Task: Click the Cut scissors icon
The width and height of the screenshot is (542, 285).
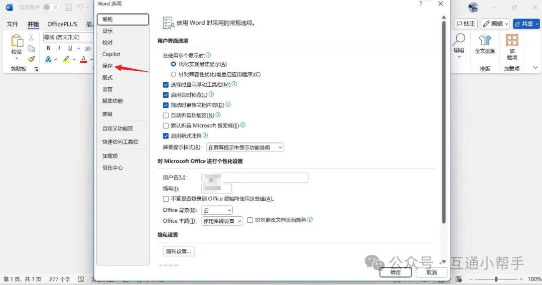Action: [31, 37]
